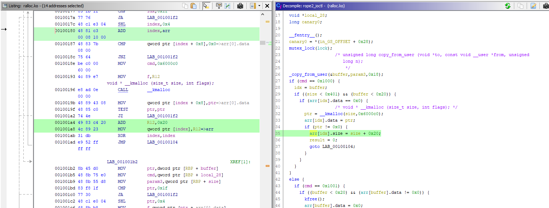Screen dimensions: 549x208
Task: Click the pencil export icon in Decompile toolbar
Action: point(533,6)
